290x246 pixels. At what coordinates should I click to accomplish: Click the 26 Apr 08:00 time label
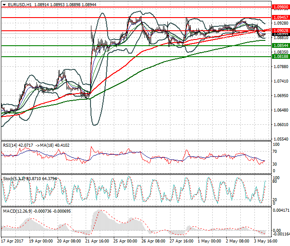(x=153, y=241)
